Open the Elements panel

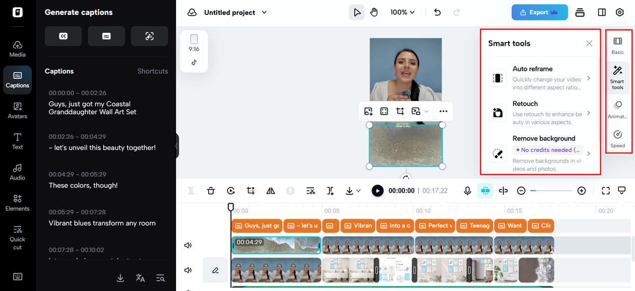pyautogui.click(x=17, y=202)
